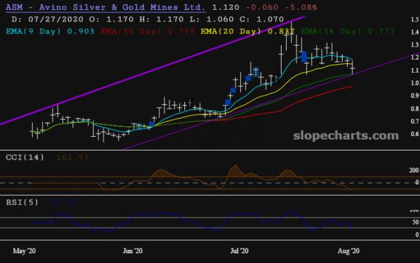420x263 pixels.
Task: Click the May '20 date axis label
Action: 25,250
